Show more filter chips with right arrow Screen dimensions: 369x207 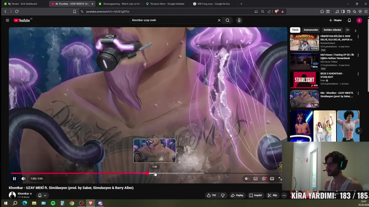click(355, 30)
